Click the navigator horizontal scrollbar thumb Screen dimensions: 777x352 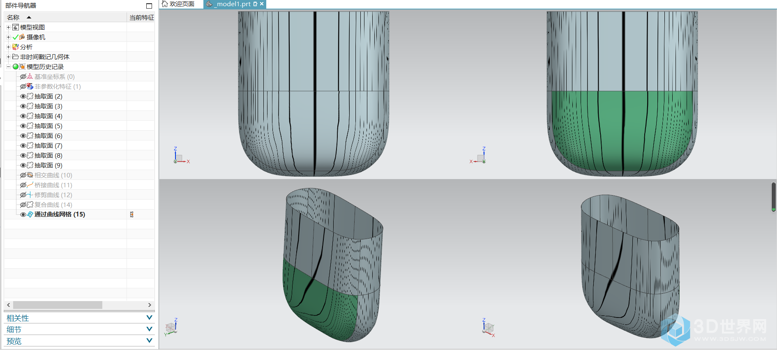[x=58, y=305]
